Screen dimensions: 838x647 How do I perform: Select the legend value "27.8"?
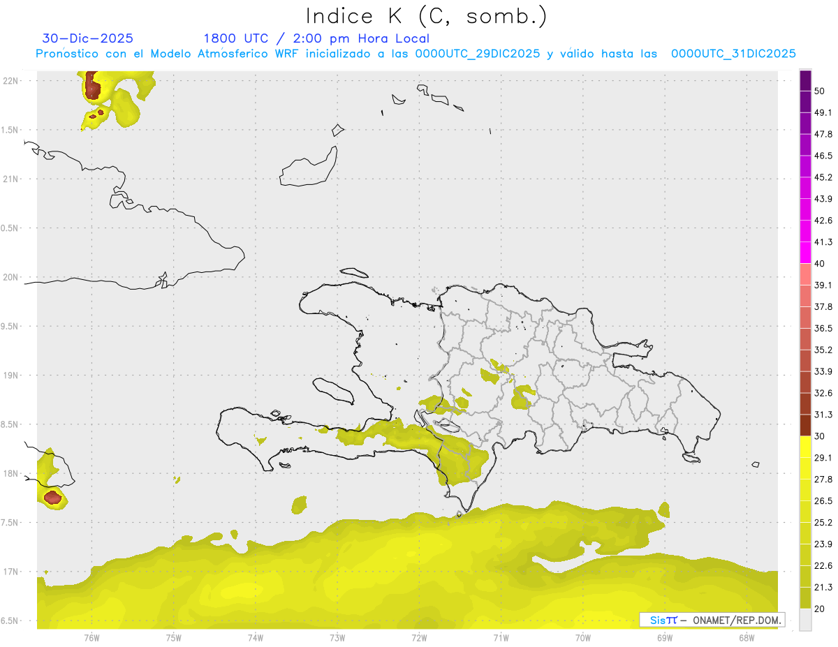pos(823,479)
